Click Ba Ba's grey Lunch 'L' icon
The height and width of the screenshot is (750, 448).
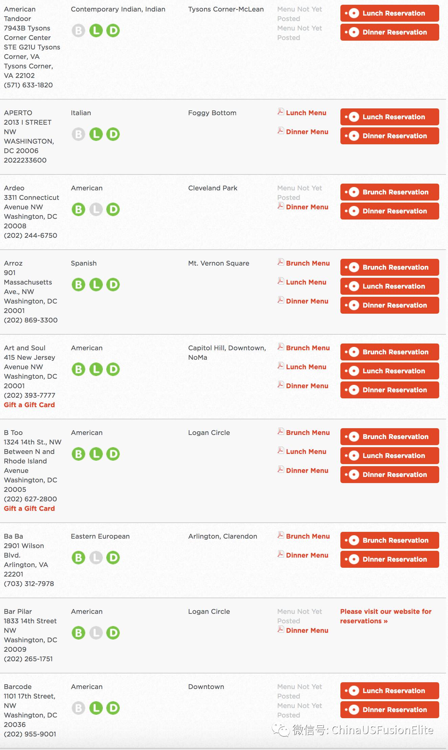[x=96, y=558]
